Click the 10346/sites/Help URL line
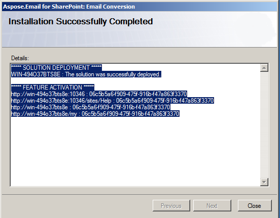Viewport: 280px width, 218px height. pyautogui.click(x=113, y=101)
